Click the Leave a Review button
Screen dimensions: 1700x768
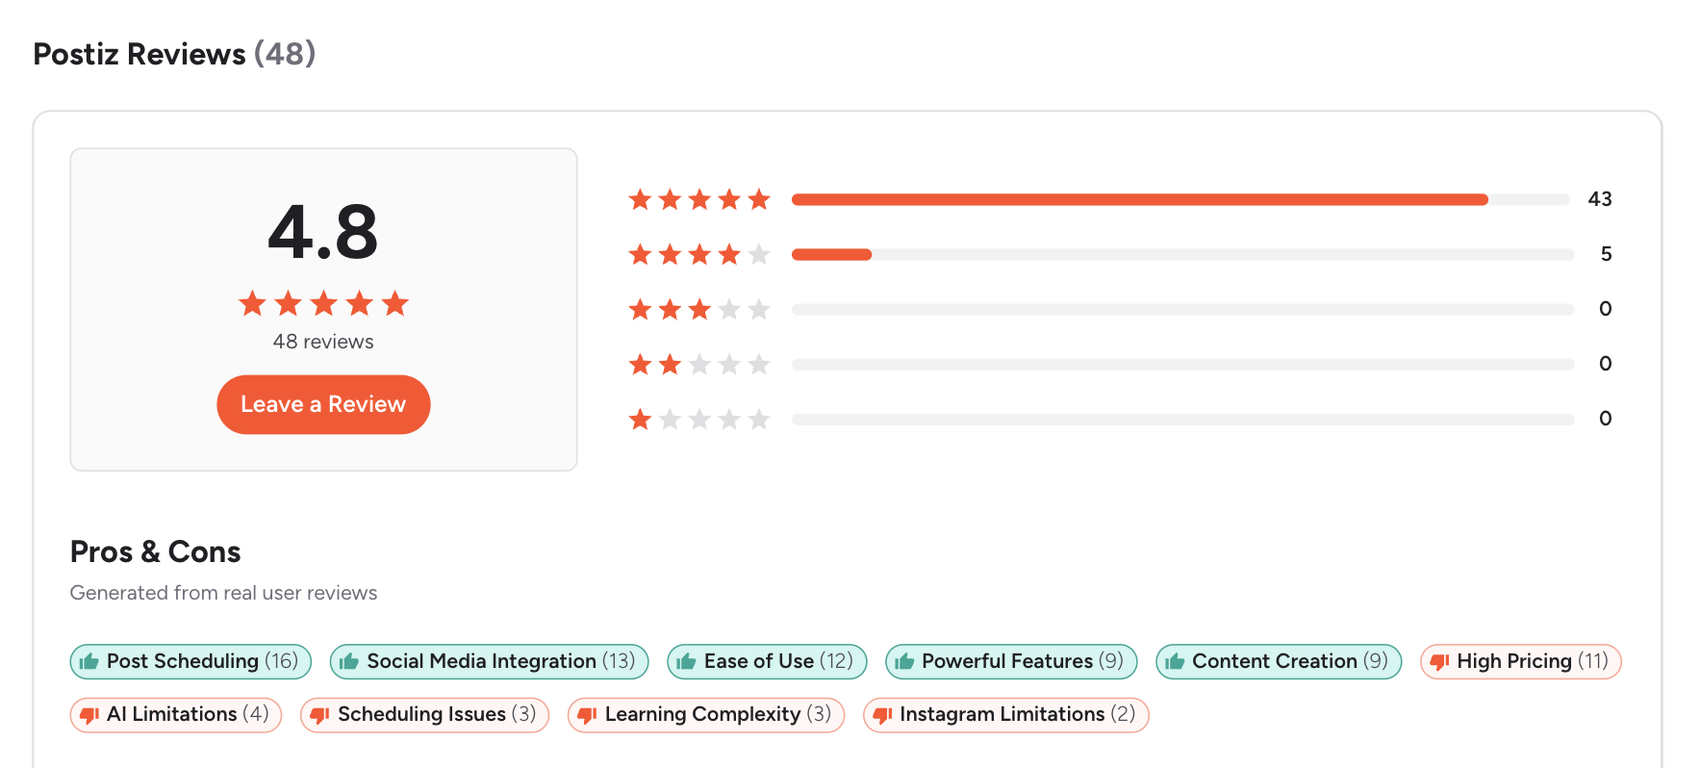(323, 404)
